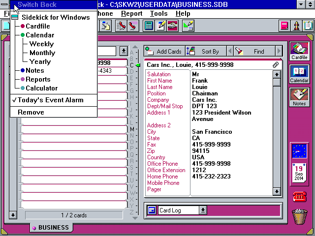The height and width of the screenshot is (236, 315).
Task: Click the City value San Francisco
Action: coord(212,132)
